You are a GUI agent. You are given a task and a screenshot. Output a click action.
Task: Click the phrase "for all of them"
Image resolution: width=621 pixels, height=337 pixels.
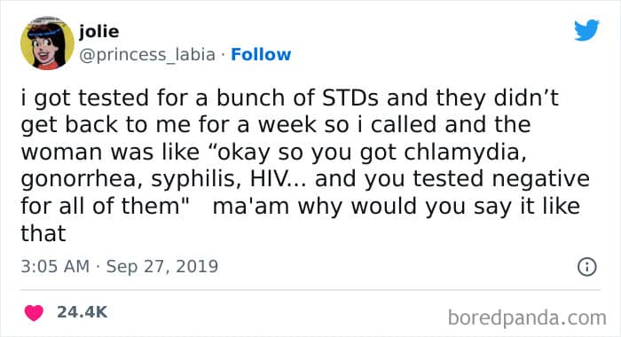(100, 206)
